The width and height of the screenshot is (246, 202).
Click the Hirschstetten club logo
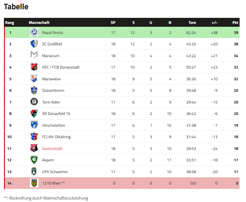tap(34, 125)
